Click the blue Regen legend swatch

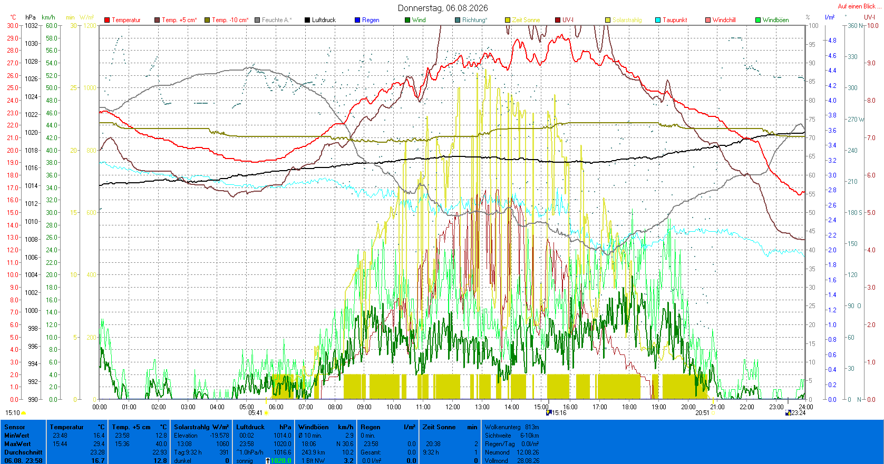357,20
